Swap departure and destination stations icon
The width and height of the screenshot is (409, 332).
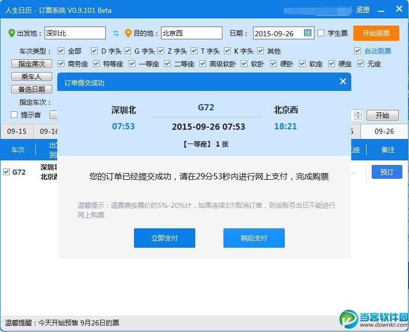click(116, 33)
